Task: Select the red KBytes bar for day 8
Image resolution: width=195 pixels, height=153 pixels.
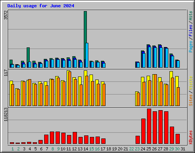Action: (x=52, y=138)
